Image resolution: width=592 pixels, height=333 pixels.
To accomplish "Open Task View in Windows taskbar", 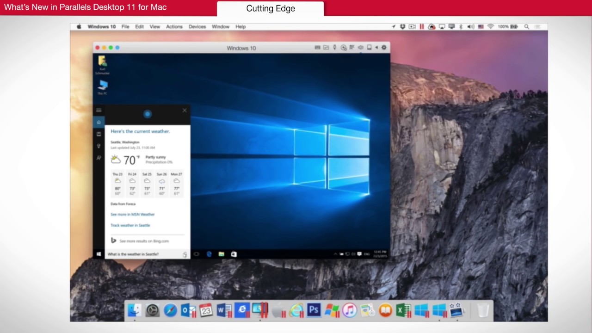I will tap(197, 254).
